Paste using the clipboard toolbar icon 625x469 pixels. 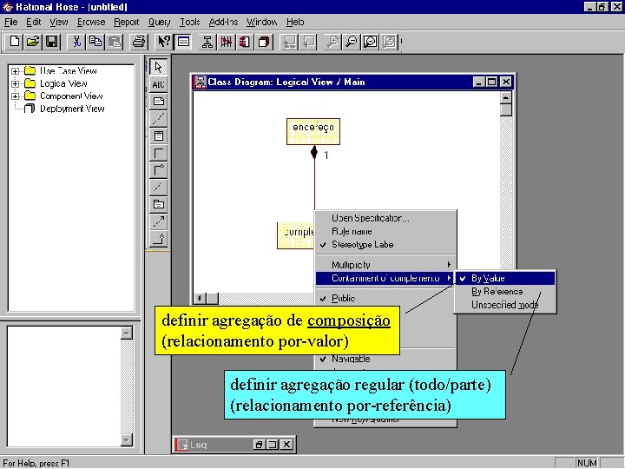[115, 42]
